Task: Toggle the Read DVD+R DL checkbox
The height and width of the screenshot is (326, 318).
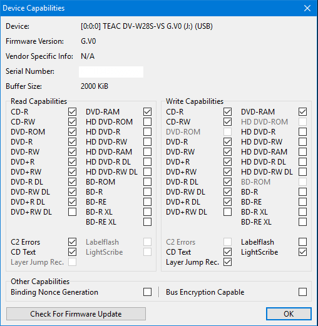Action: (x=72, y=202)
